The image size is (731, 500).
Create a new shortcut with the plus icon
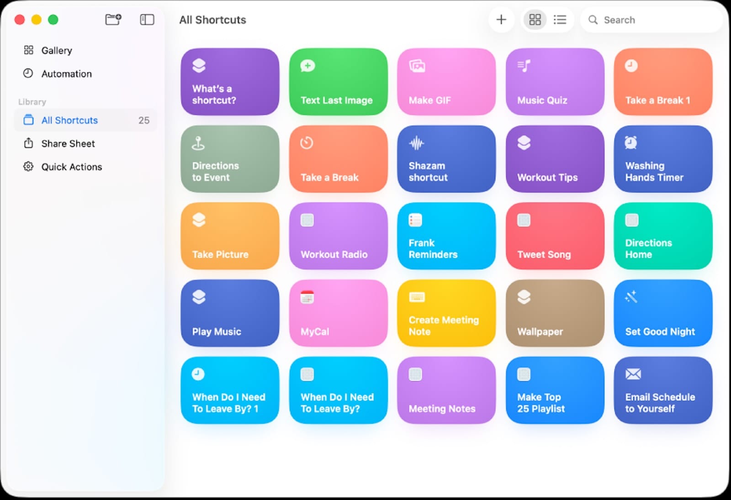(x=501, y=20)
